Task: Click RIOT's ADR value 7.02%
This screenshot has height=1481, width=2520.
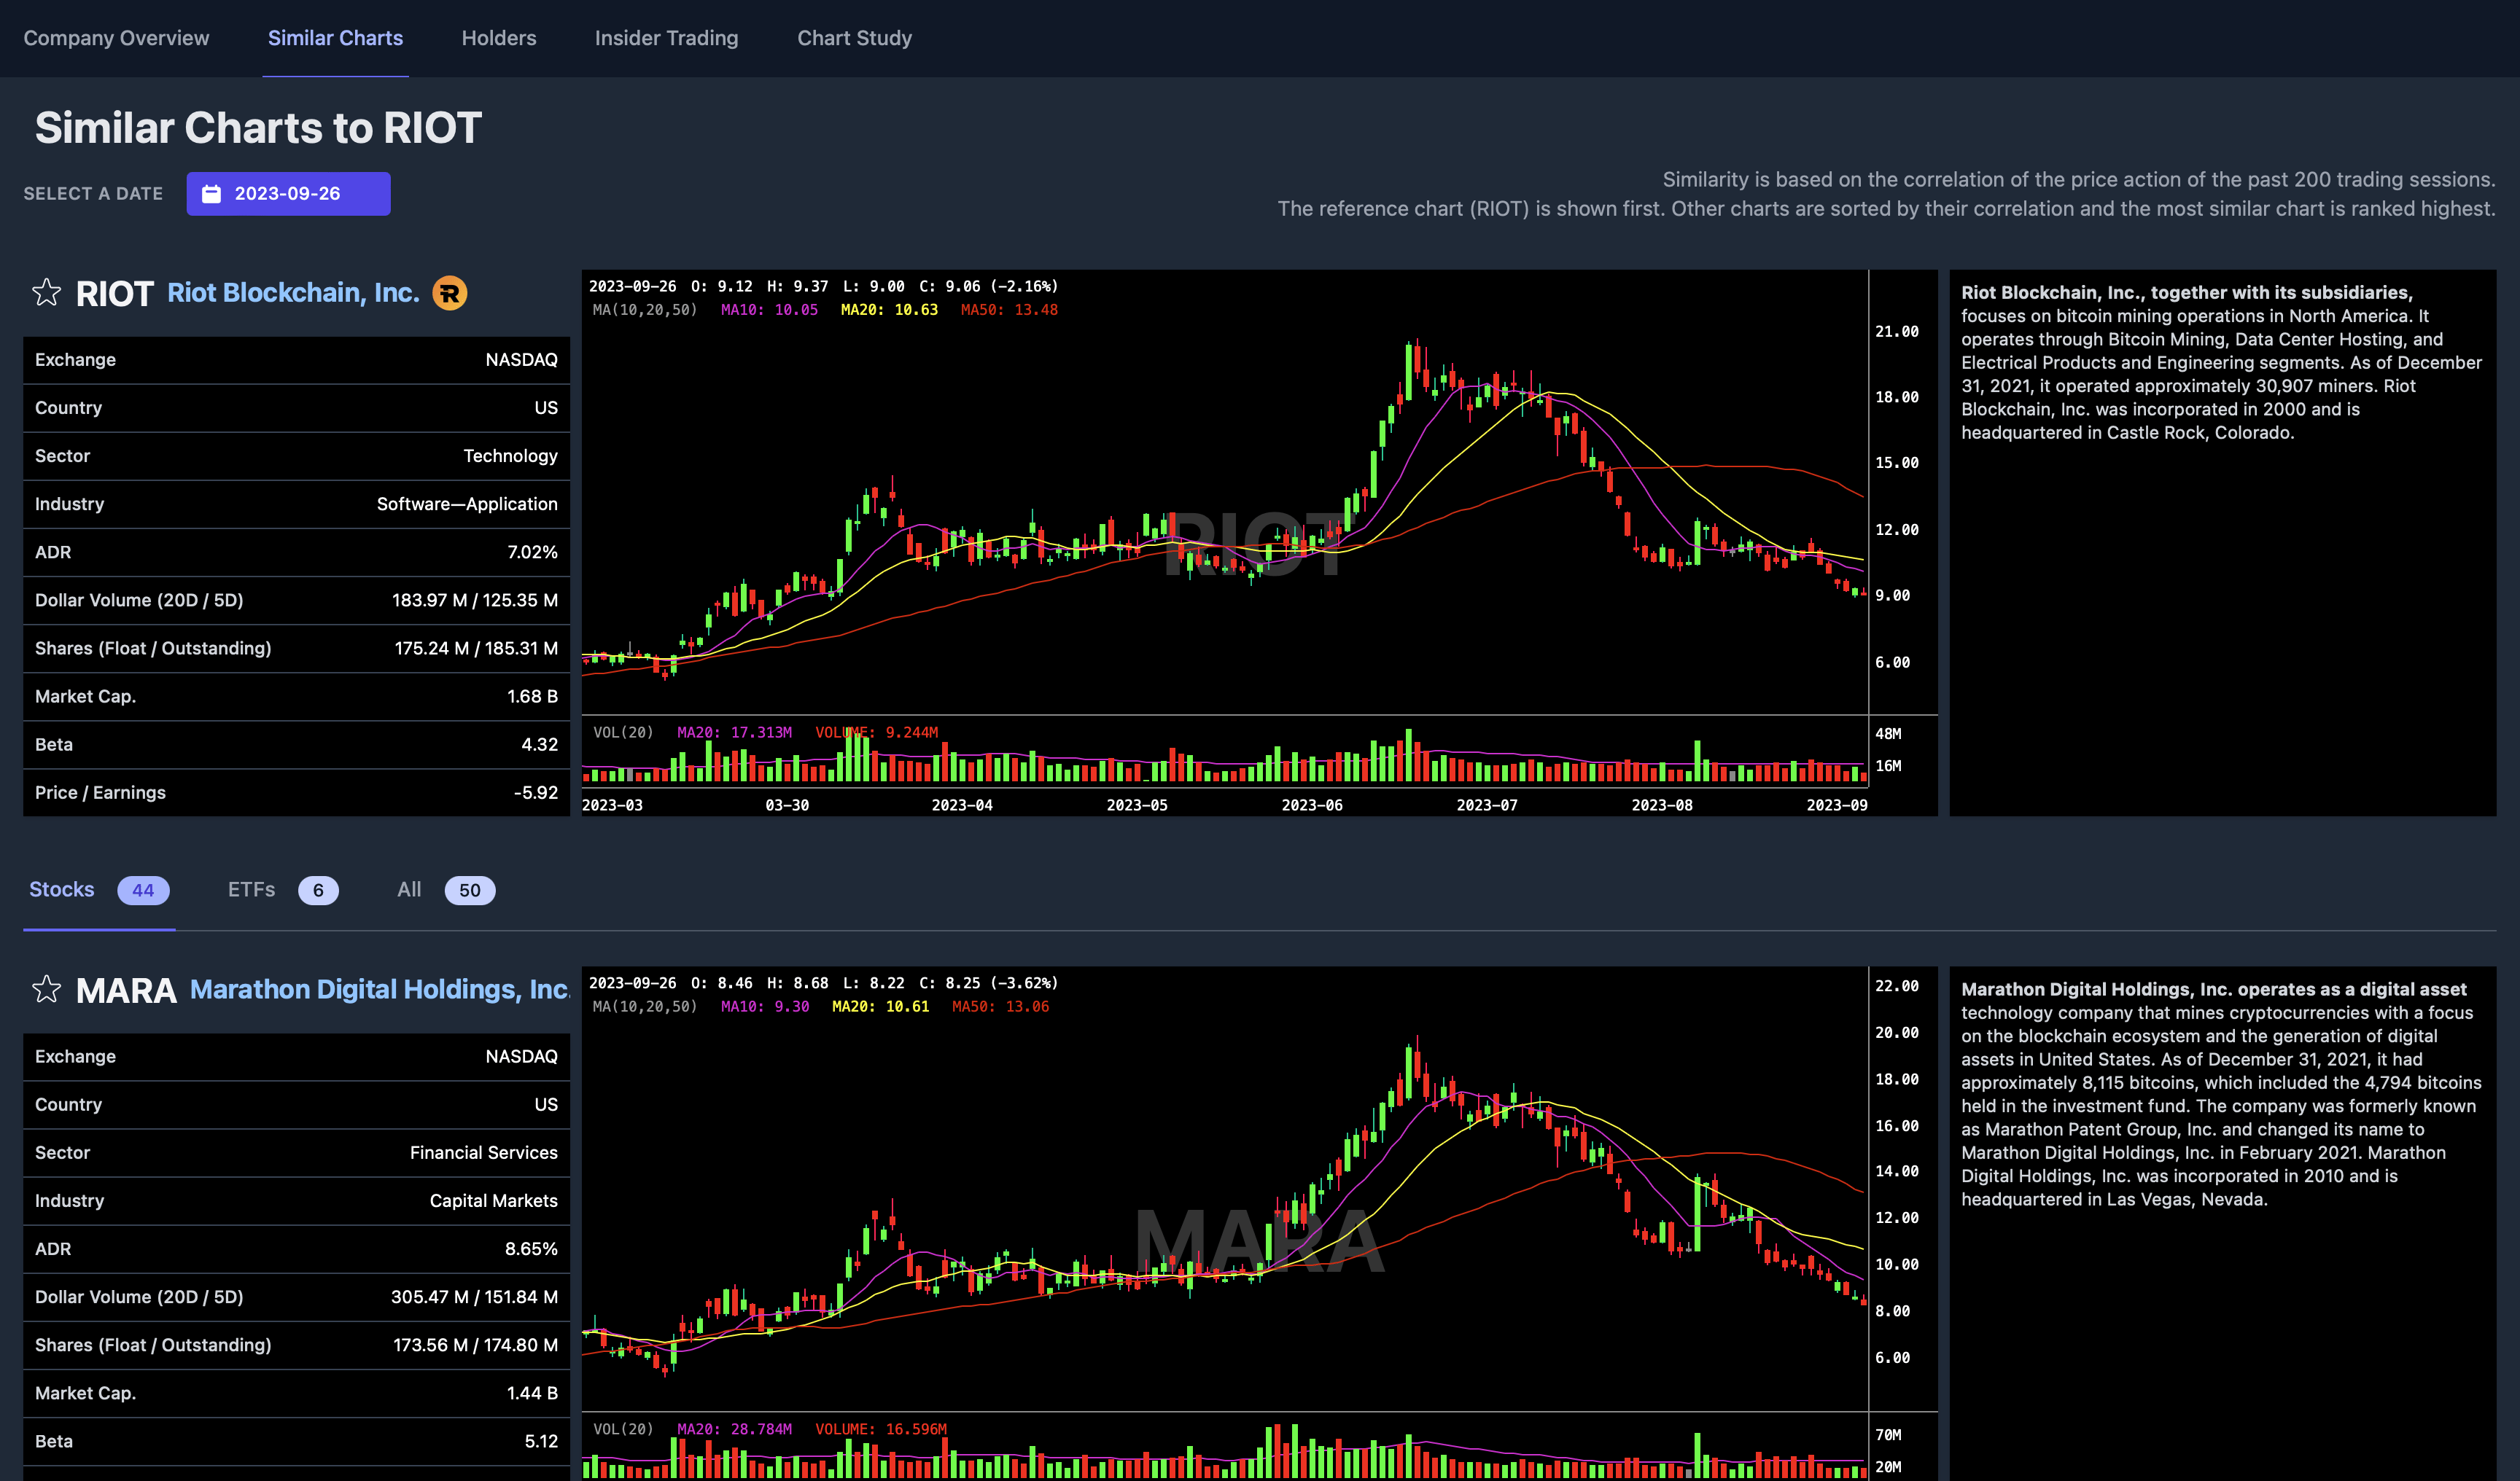Action: [532, 552]
